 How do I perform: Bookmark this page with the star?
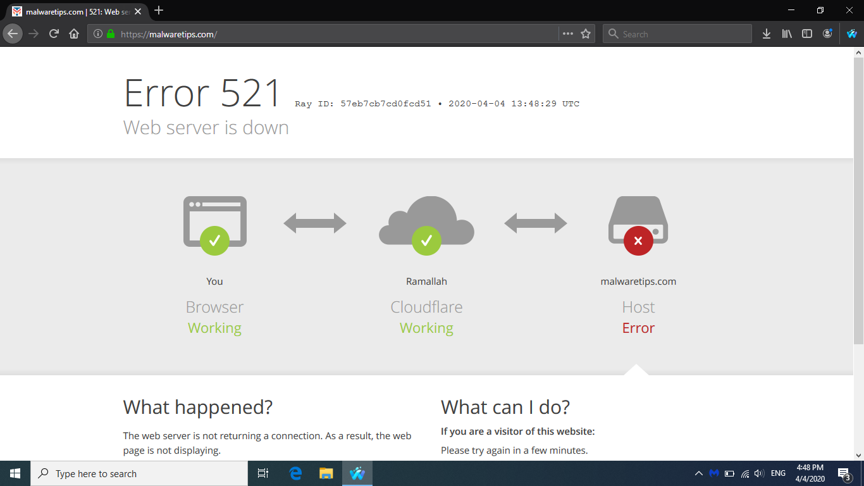pyautogui.click(x=586, y=34)
